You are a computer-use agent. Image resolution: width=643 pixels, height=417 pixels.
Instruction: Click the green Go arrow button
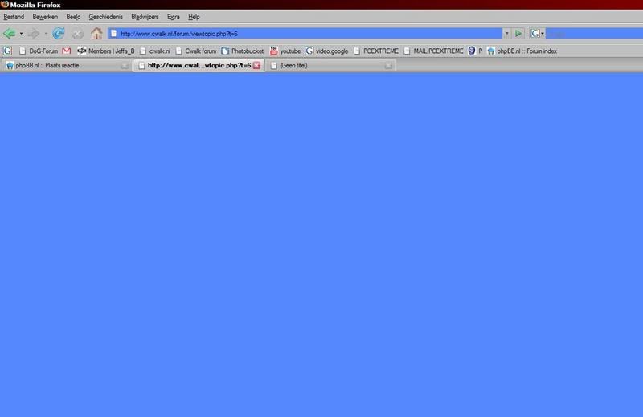pyautogui.click(x=518, y=34)
